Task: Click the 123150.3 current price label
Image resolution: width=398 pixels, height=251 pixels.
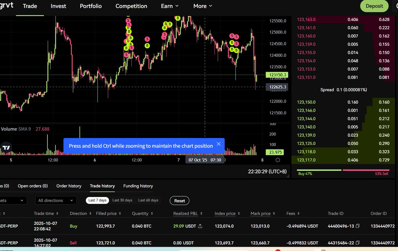Action: pos(277,75)
